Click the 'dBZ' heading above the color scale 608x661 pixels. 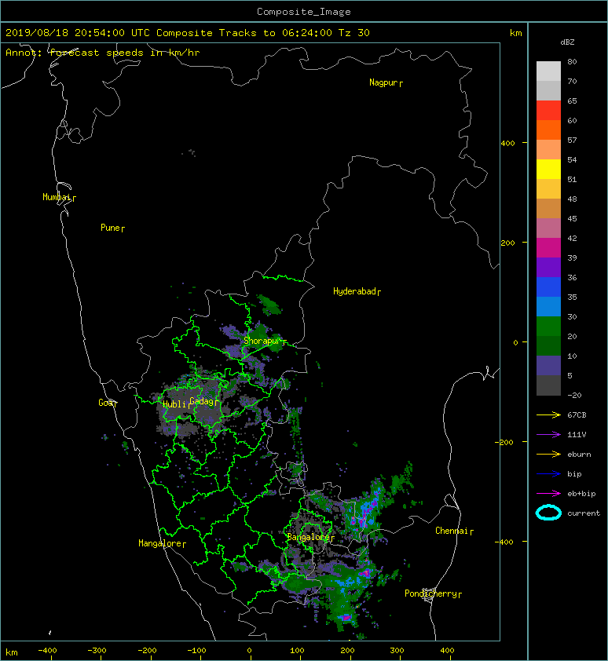(567, 42)
